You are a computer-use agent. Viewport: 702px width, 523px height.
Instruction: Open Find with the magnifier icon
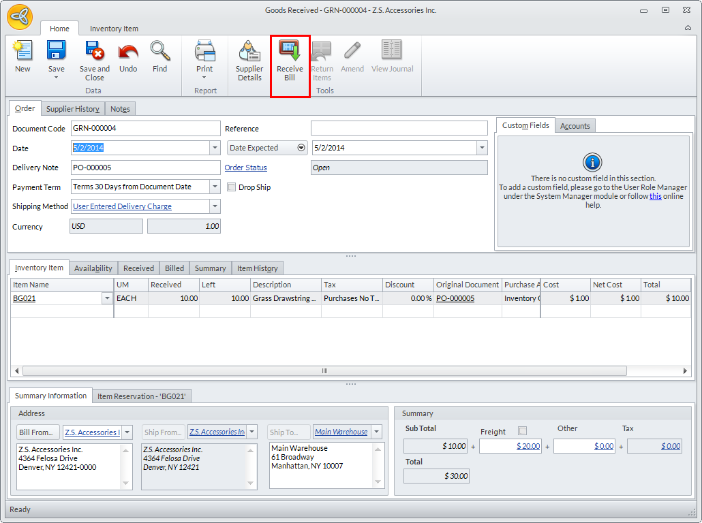(x=159, y=52)
